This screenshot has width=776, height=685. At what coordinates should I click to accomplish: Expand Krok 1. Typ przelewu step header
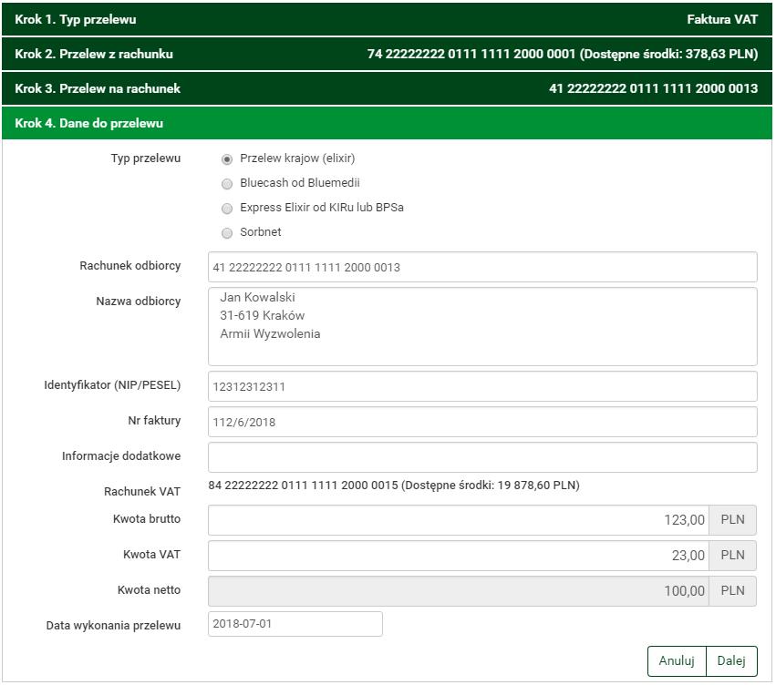click(x=387, y=19)
